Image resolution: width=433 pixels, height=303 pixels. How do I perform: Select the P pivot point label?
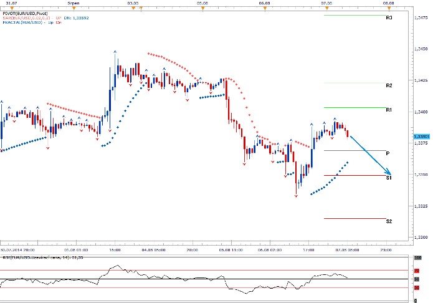(388, 153)
